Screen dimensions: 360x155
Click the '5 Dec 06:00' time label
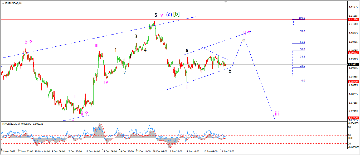click(59, 152)
